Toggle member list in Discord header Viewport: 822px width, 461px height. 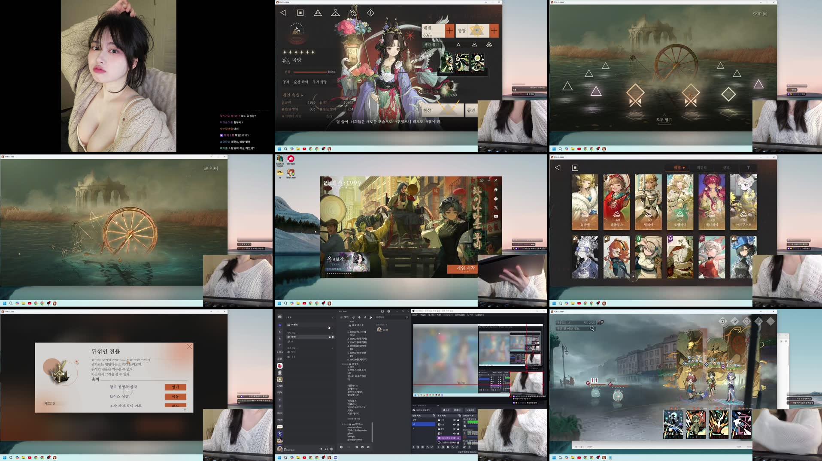pyautogui.click(x=371, y=317)
